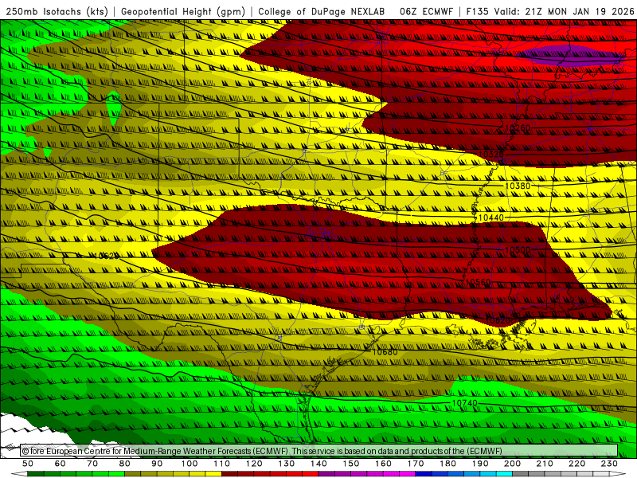The width and height of the screenshot is (637, 478).
Task: Click the 100 value on the color scale
Action: coord(190,464)
